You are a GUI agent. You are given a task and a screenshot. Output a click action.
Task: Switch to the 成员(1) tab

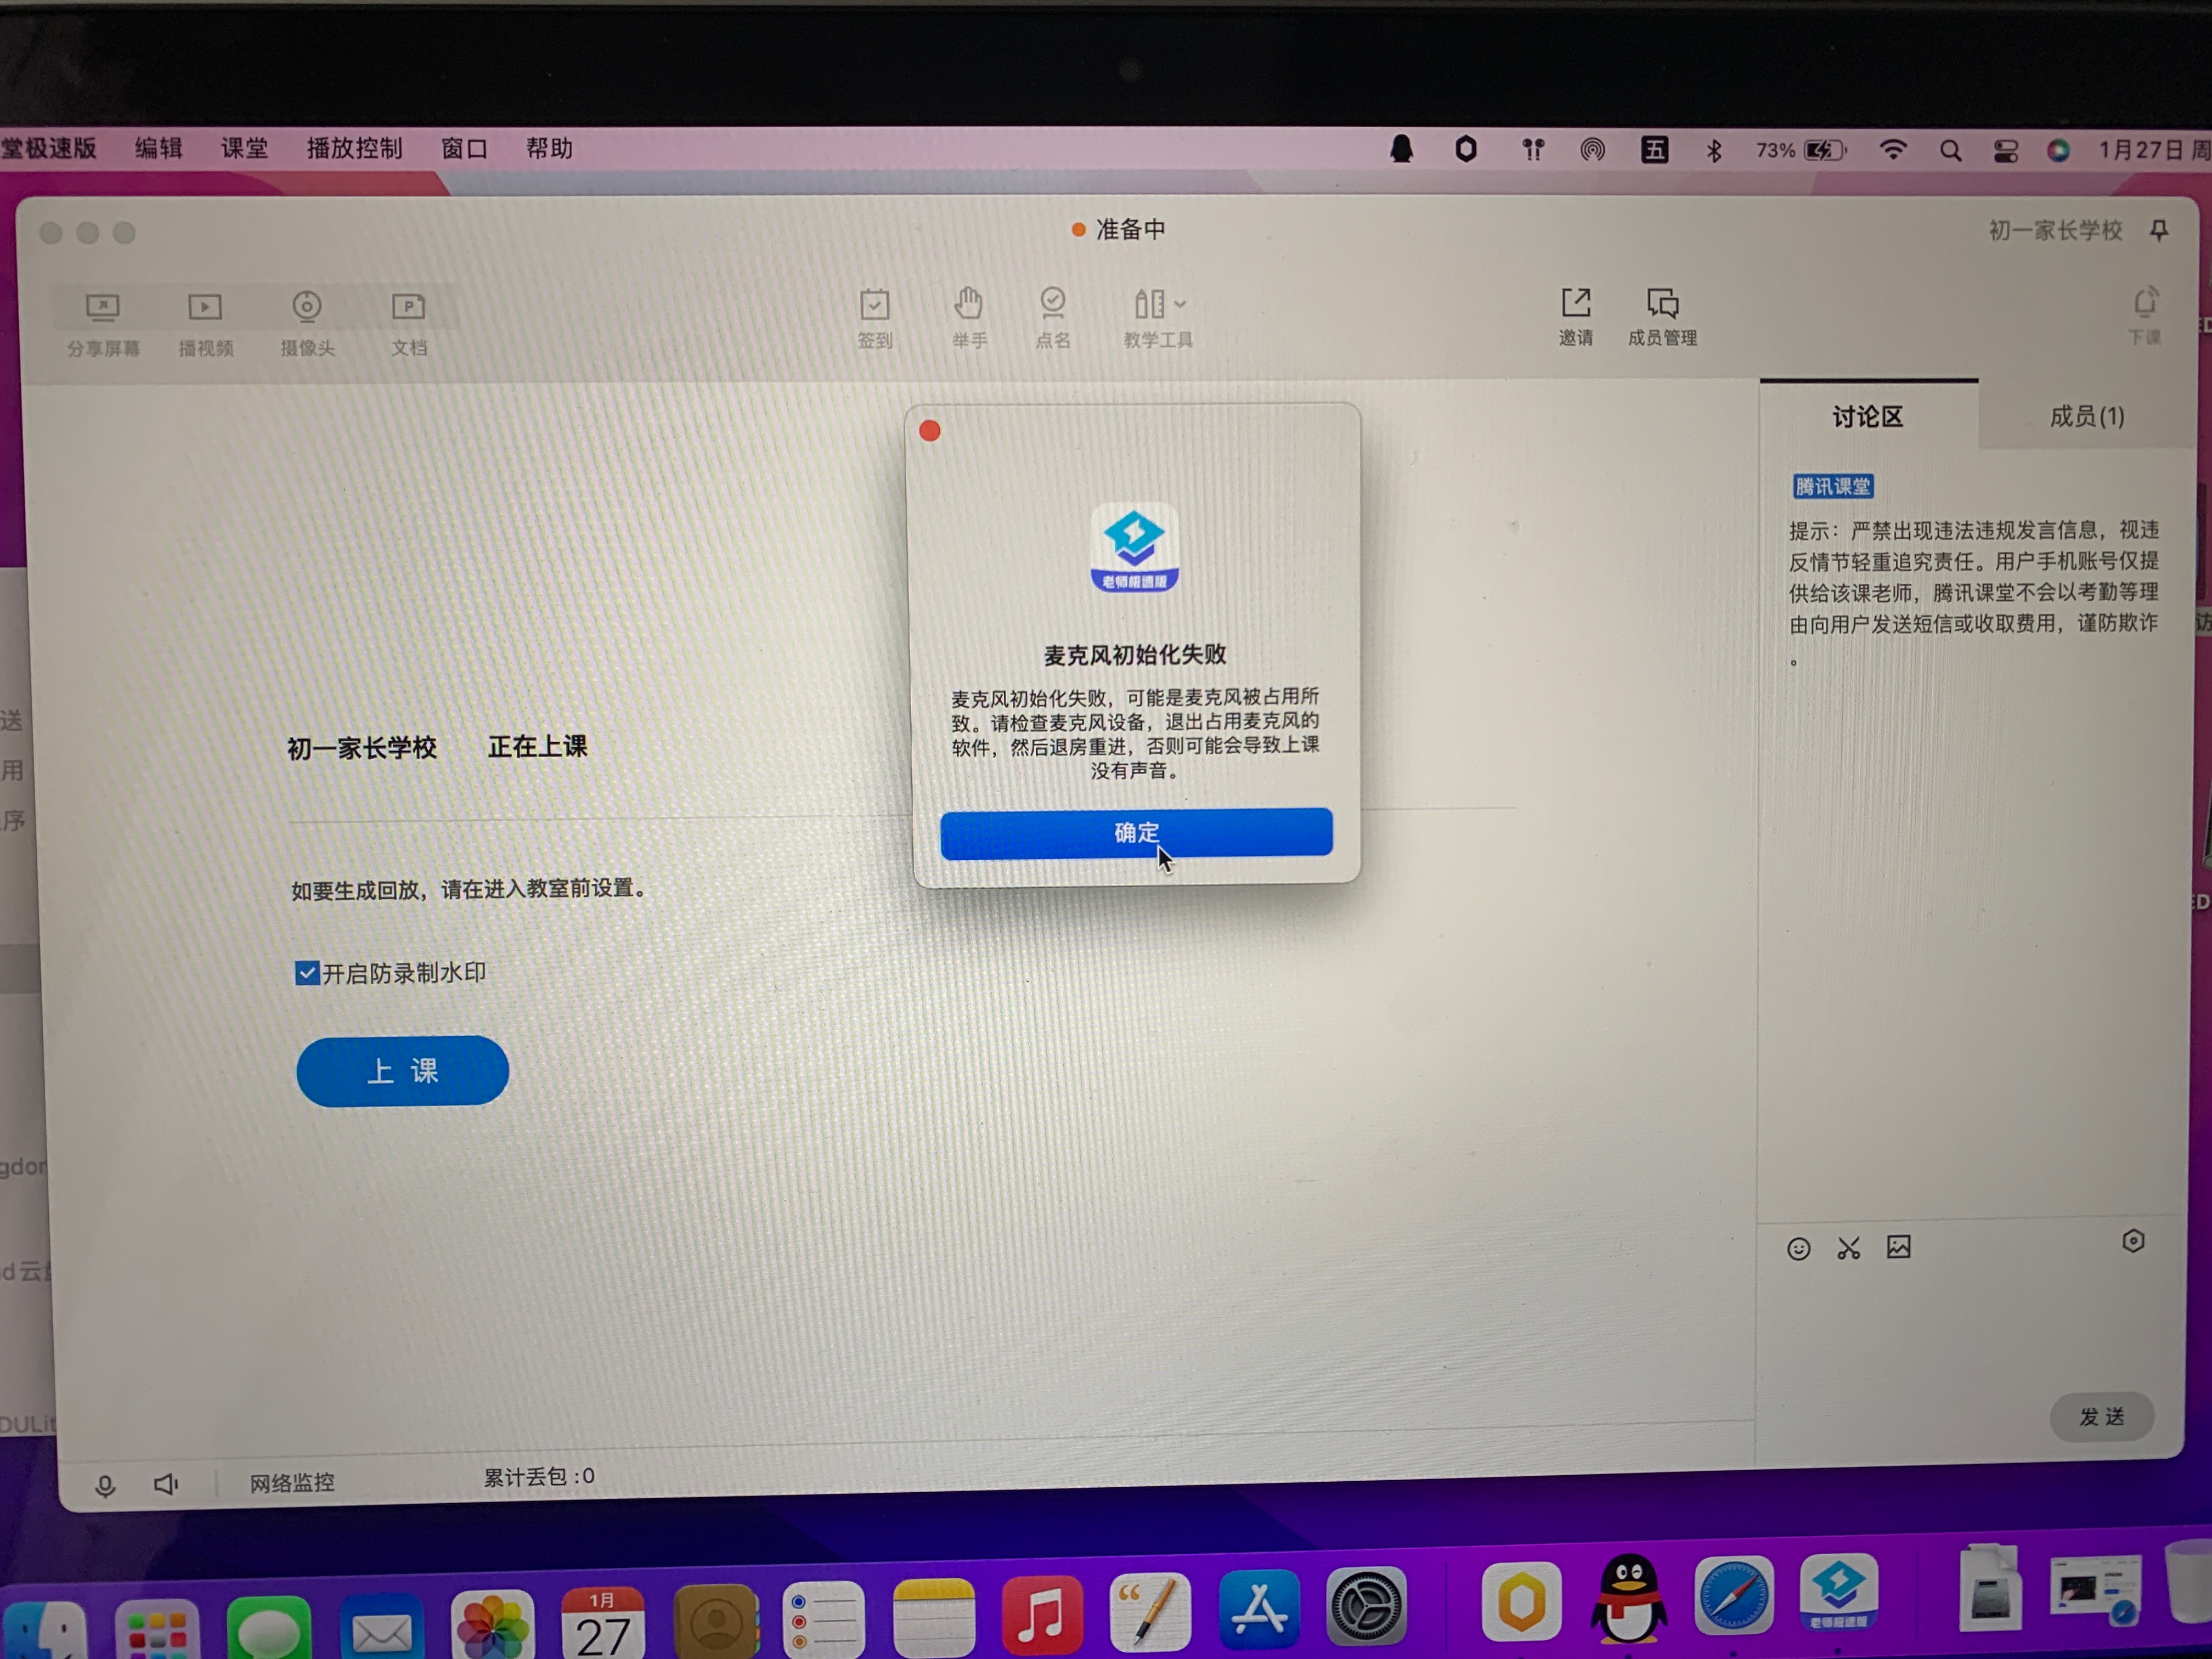2086,416
